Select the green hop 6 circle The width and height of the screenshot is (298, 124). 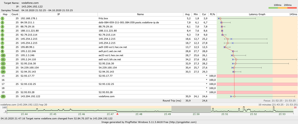pos(2,39)
